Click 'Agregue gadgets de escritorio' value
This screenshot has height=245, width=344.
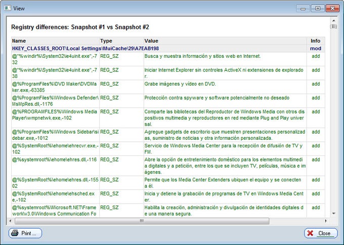pos(225,135)
